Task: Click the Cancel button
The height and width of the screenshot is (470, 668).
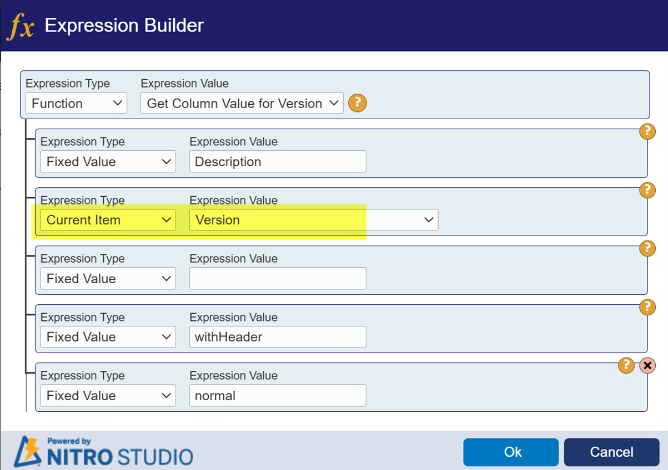Action: [x=611, y=452]
